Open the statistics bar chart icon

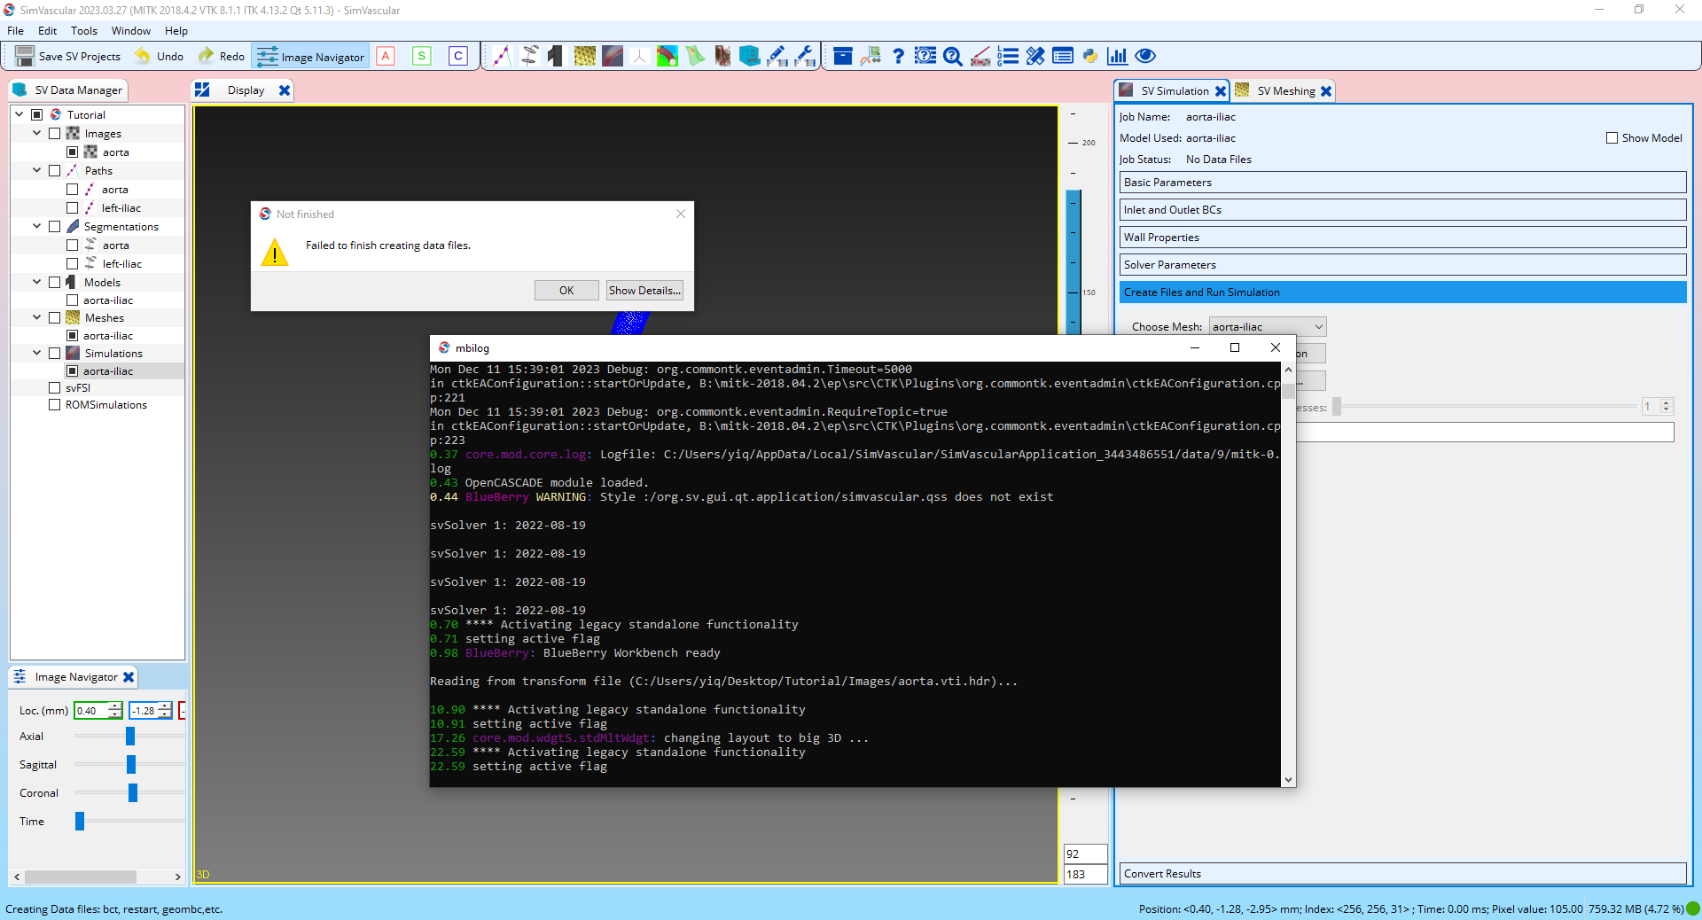pyautogui.click(x=1118, y=56)
